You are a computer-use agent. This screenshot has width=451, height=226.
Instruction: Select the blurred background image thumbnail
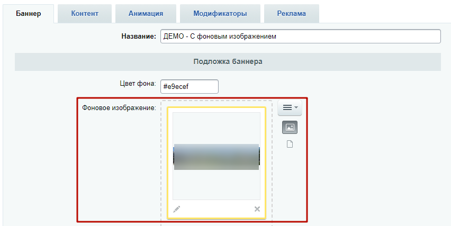[216, 156]
